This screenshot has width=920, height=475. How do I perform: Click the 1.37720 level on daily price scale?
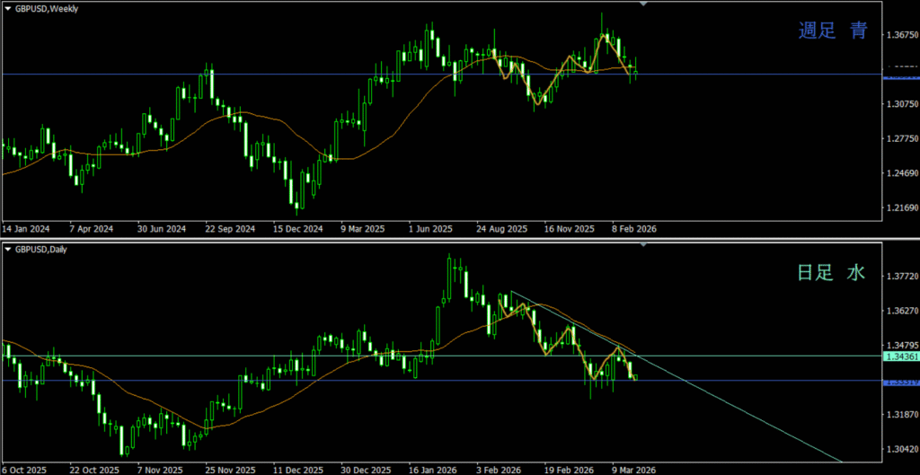(900, 277)
